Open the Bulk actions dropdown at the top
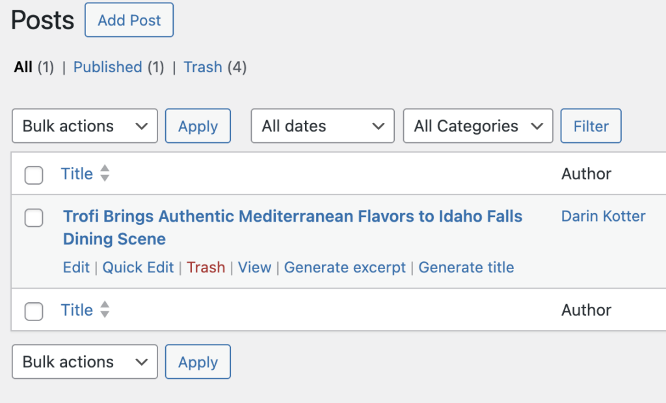 (x=84, y=125)
